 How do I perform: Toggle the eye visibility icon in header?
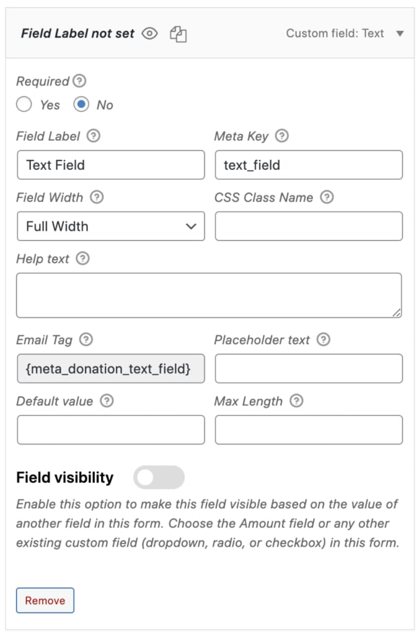tap(150, 33)
